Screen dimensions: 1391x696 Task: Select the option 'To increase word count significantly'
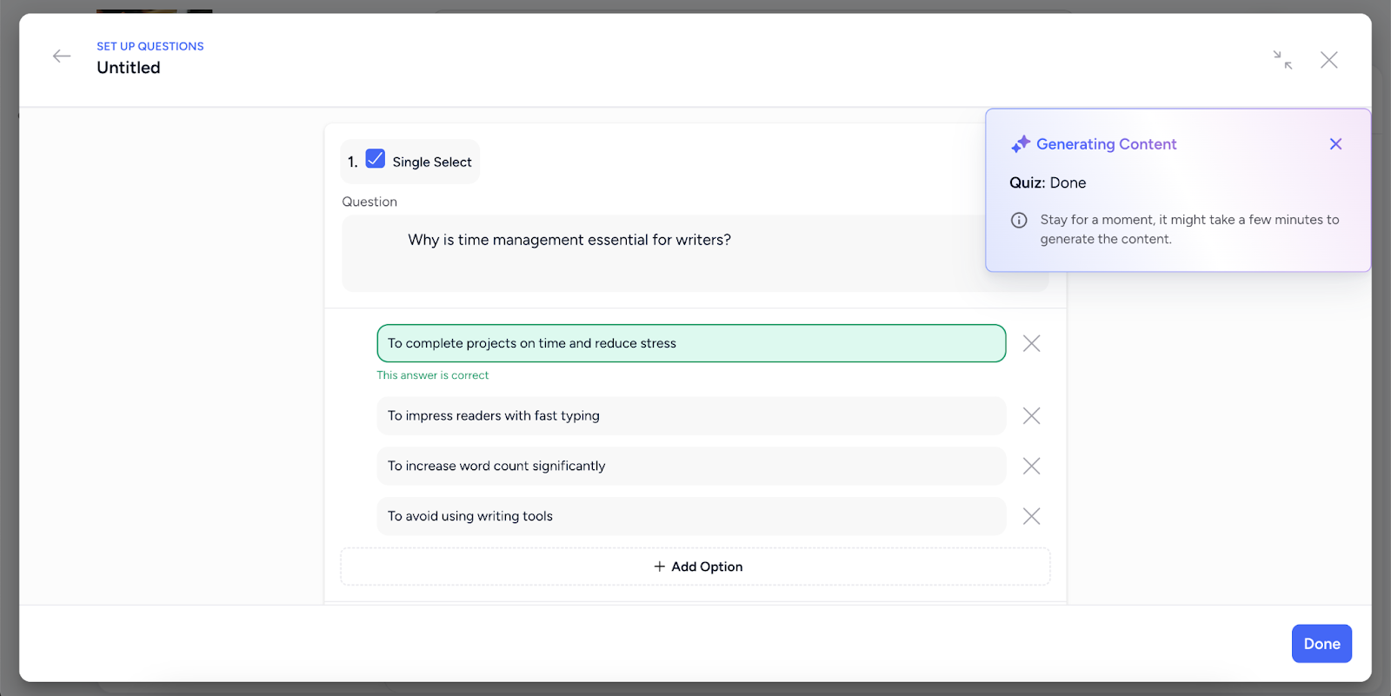point(691,467)
